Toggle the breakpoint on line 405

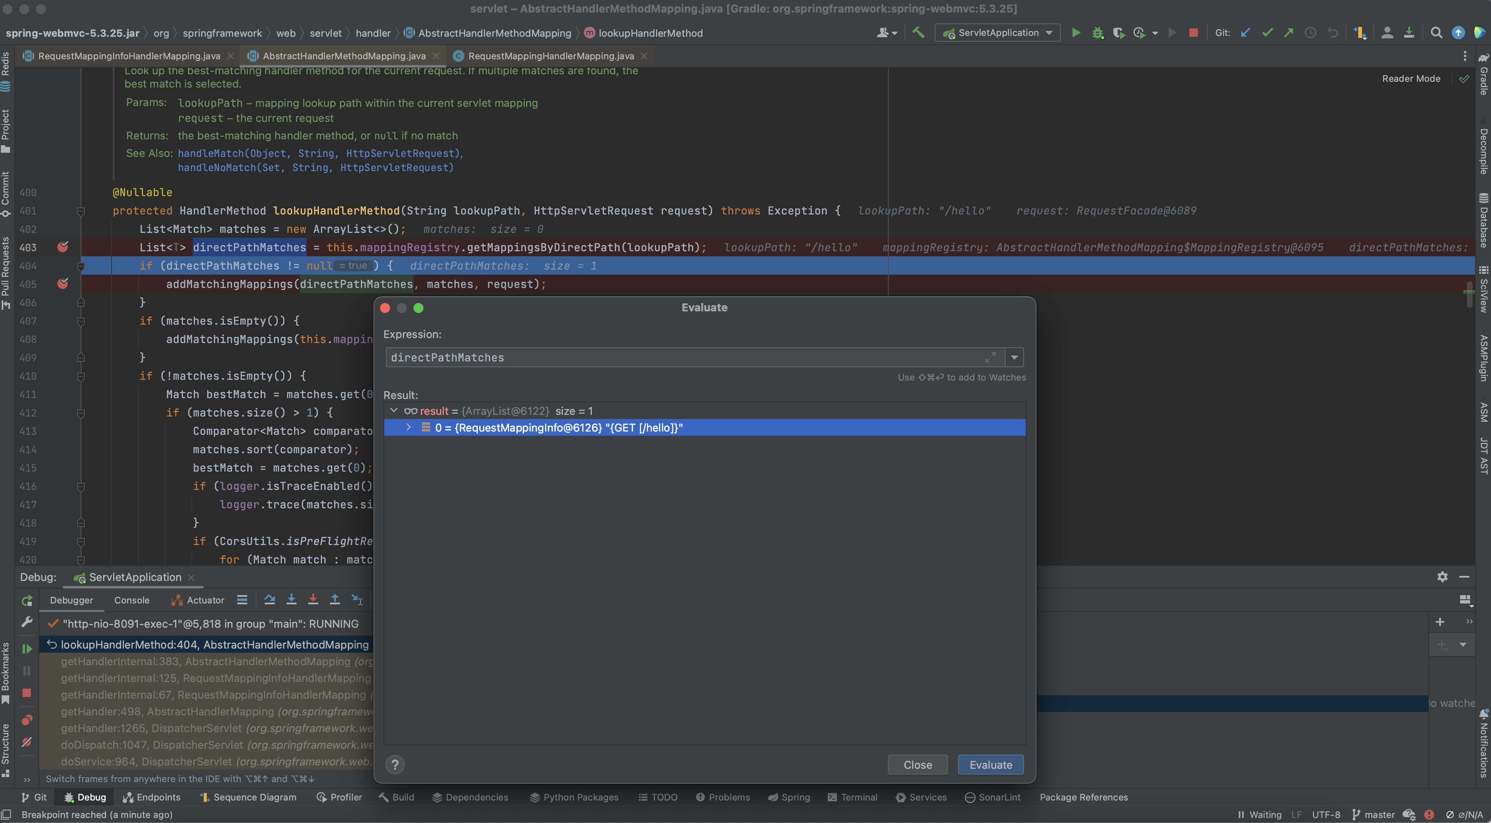tap(63, 283)
